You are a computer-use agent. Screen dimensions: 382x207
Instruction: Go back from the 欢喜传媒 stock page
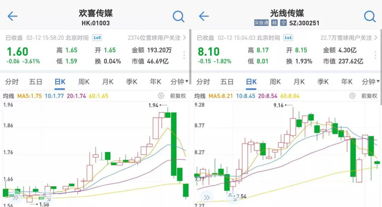[13, 16]
